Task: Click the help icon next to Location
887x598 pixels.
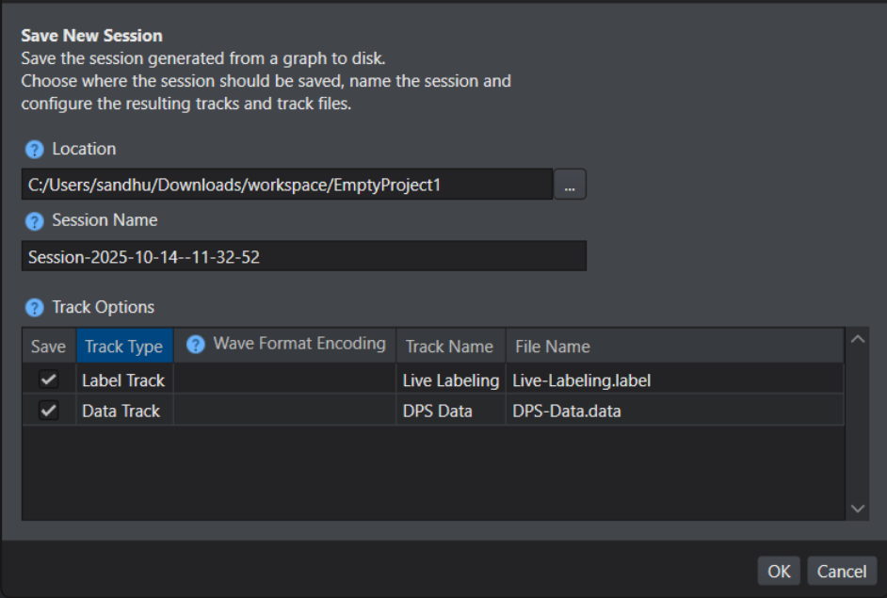Action: [x=34, y=150]
